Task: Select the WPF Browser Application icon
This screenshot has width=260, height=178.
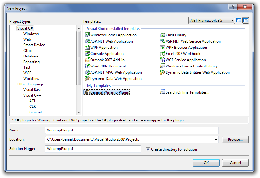Action: click(163, 47)
